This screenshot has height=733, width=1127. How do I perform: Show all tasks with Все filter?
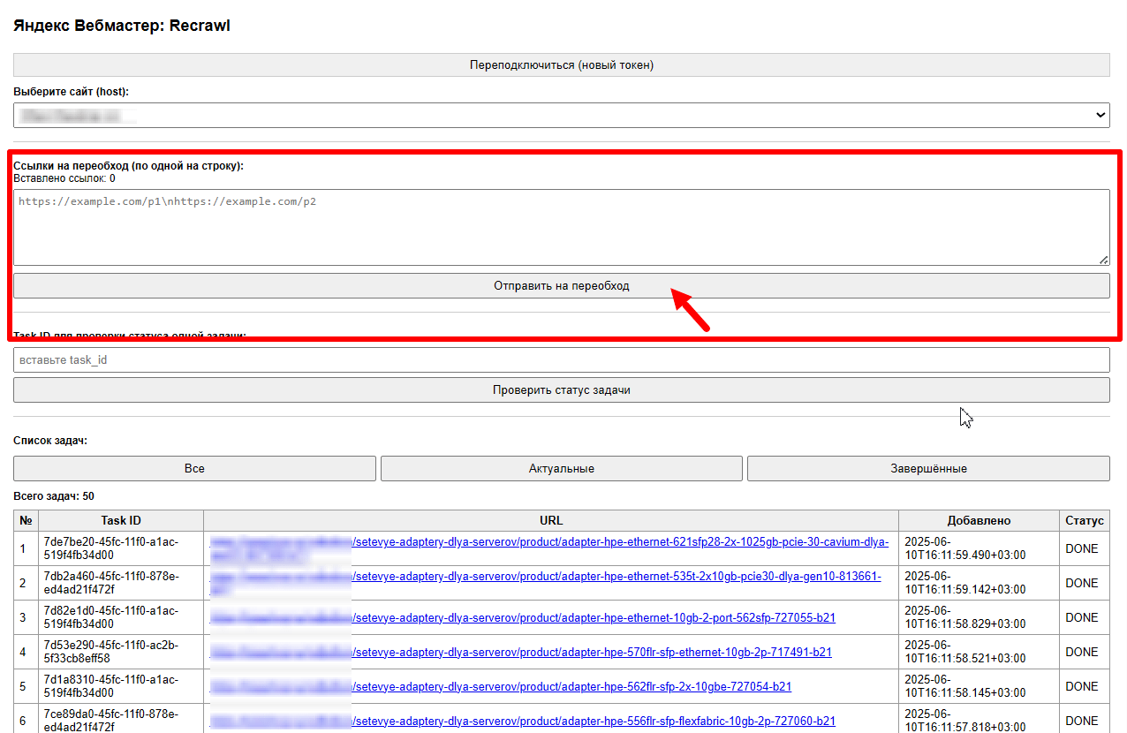[194, 469]
